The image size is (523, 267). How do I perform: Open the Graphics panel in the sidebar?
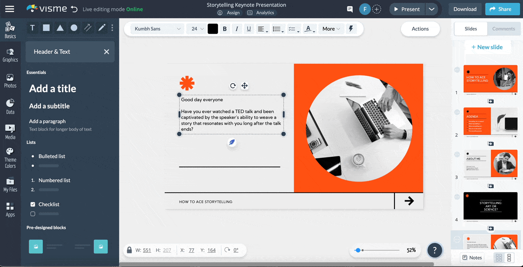(x=10, y=54)
